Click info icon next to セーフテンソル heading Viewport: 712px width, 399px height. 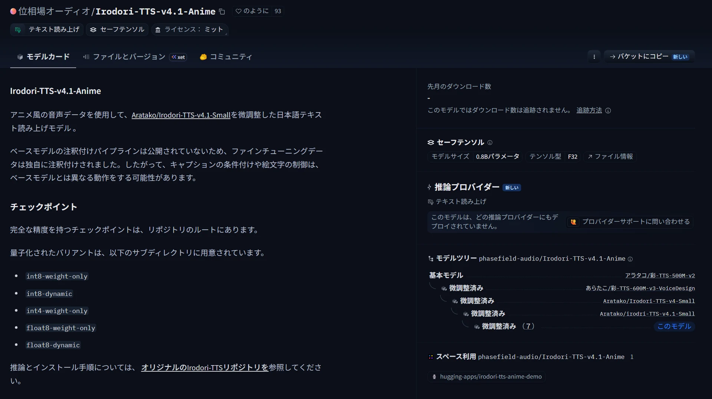[x=490, y=143]
